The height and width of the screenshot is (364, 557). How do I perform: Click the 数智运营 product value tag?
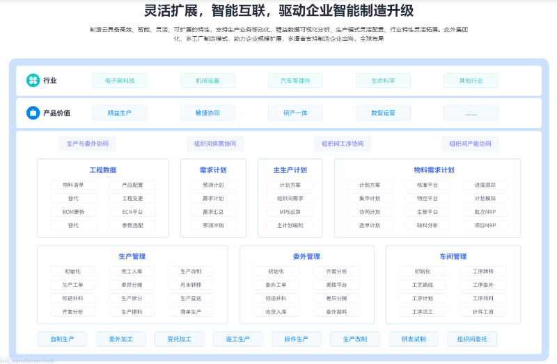(x=383, y=113)
